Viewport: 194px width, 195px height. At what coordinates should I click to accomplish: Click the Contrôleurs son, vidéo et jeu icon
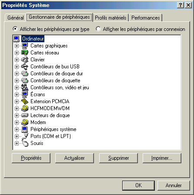(x=25, y=87)
